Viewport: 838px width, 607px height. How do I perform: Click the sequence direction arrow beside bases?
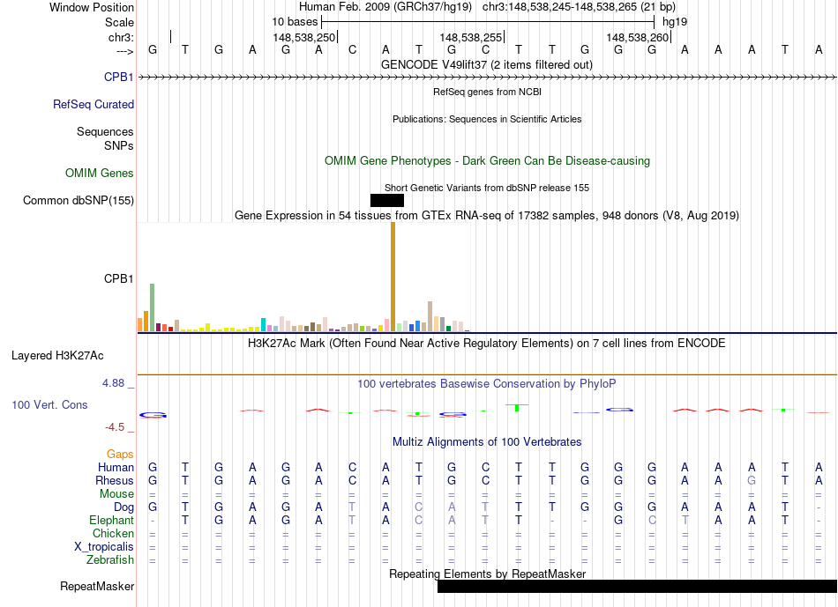pos(125,51)
